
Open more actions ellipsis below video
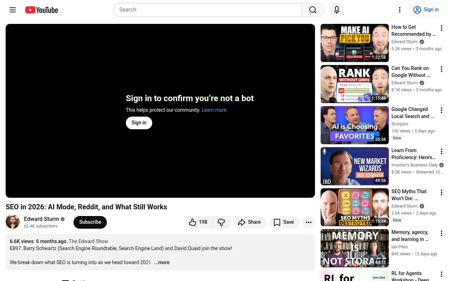click(309, 222)
